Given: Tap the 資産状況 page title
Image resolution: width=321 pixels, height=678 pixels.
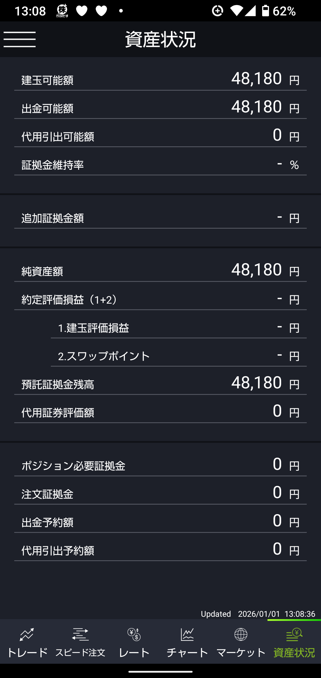Looking at the screenshot, I should (160, 39).
